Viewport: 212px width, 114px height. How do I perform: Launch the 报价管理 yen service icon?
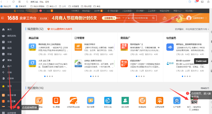[x=90, y=100]
